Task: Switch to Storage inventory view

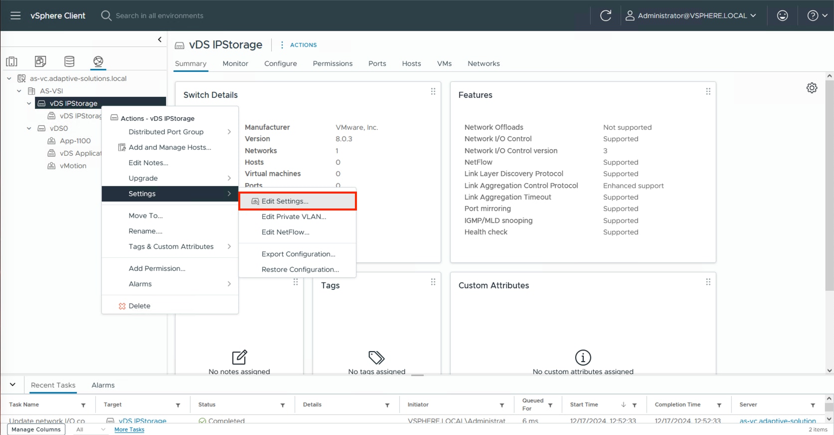Action: pyautogui.click(x=69, y=61)
